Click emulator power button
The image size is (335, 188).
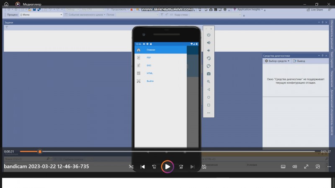(x=209, y=35)
